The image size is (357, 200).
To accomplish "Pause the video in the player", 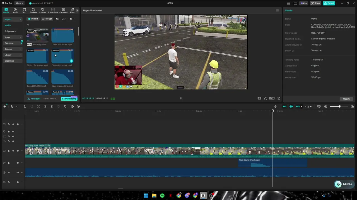I will pos(181,98).
